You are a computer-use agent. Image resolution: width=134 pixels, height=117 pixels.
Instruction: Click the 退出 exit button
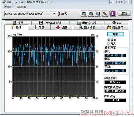coord(124,13)
